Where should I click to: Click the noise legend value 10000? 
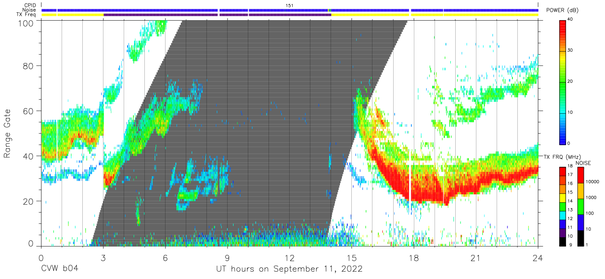coord(593,182)
